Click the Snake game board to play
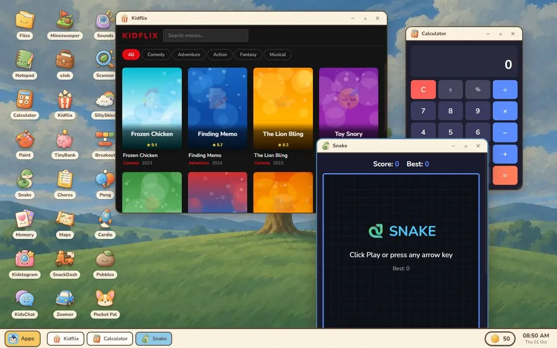557x348 pixels. pyautogui.click(x=401, y=251)
